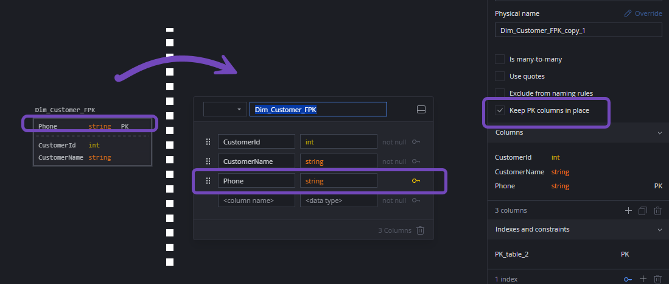Uncheck Keep PK columns in place
Image resolution: width=669 pixels, height=284 pixels.
[500, 110]
